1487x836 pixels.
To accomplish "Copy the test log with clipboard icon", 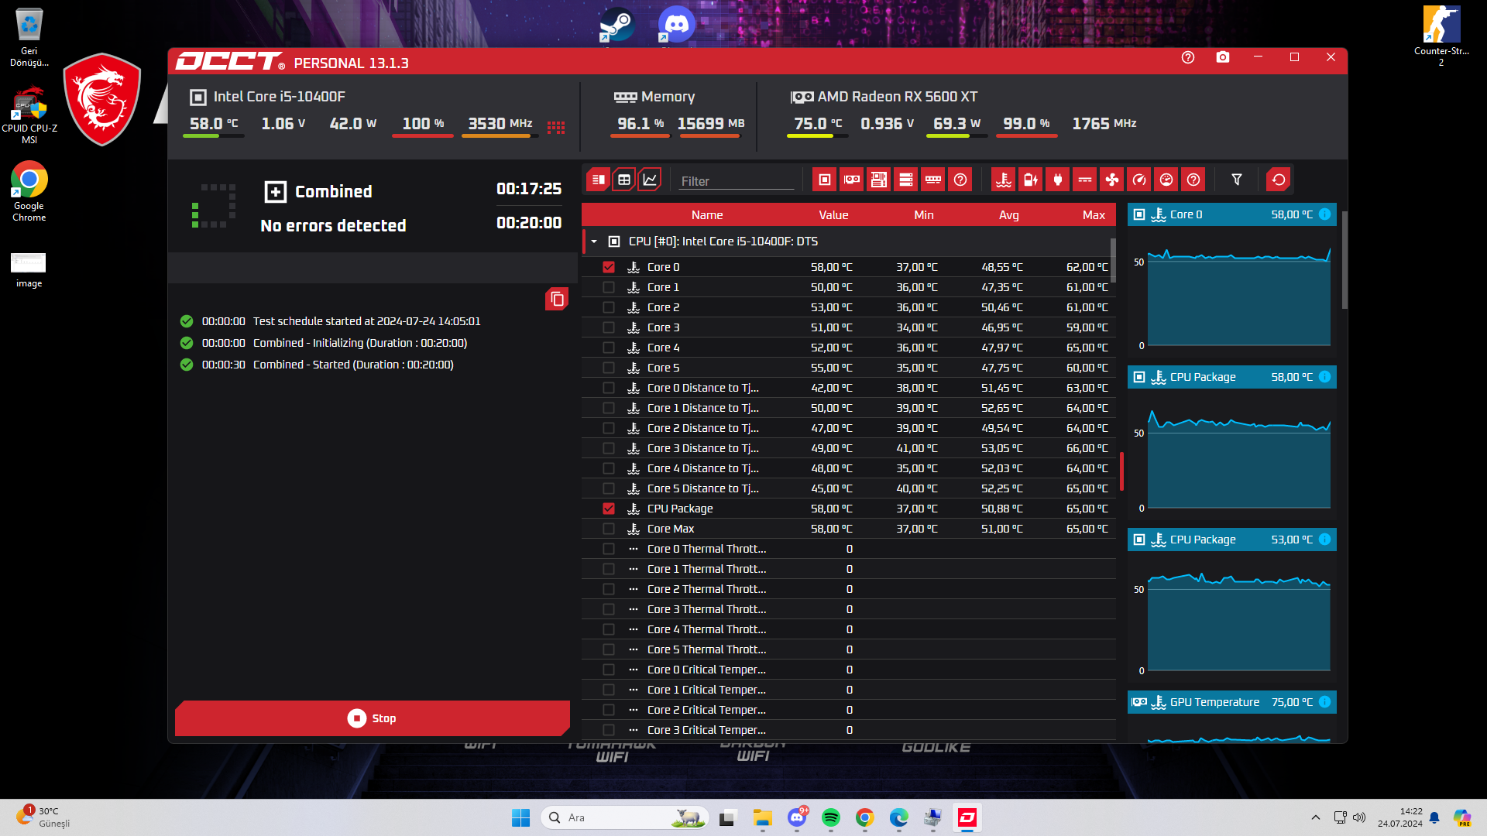I will click(x=557, y=299).
